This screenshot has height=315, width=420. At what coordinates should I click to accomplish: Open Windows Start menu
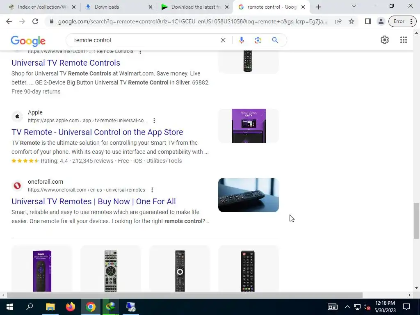tap(10, 307)
